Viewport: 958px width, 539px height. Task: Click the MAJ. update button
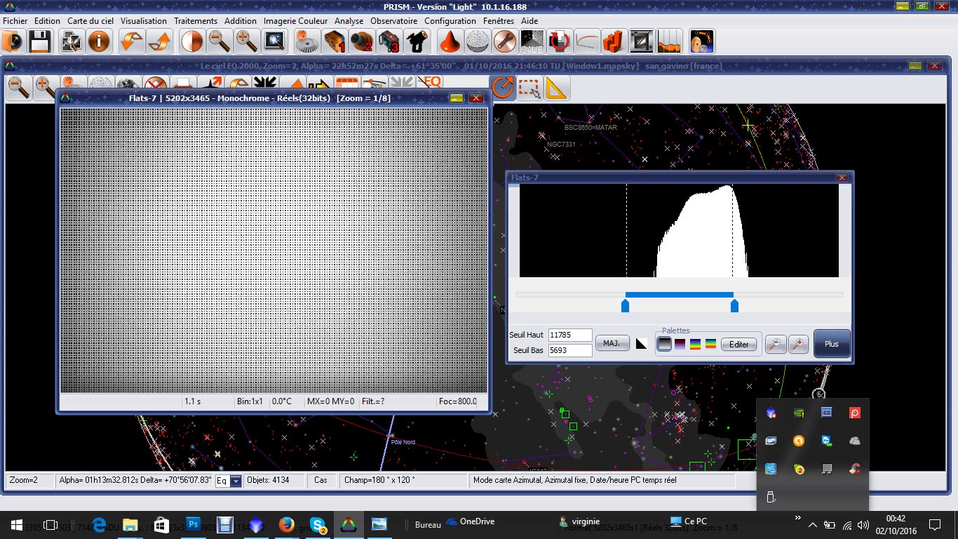612,344
